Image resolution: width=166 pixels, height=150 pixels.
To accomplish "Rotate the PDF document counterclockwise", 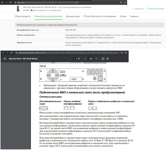I will click(108, 59).
